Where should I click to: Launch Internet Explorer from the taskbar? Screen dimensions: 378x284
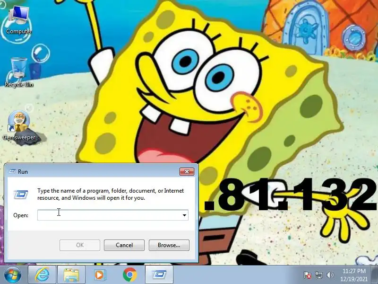(42, 275)
